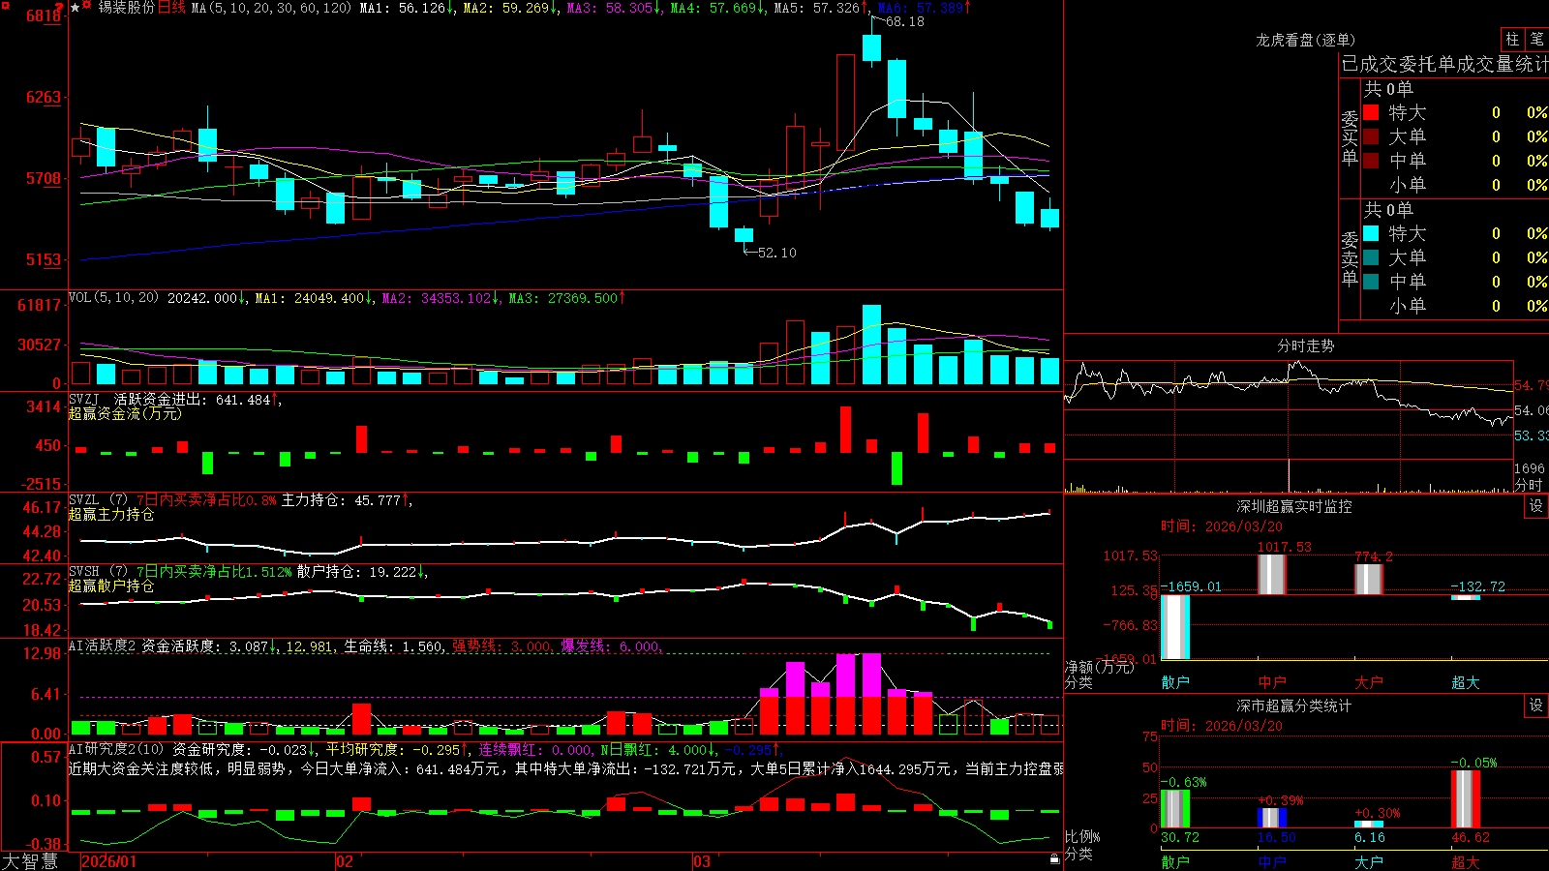Click the tallest cyan volume bar

point(871,345)
